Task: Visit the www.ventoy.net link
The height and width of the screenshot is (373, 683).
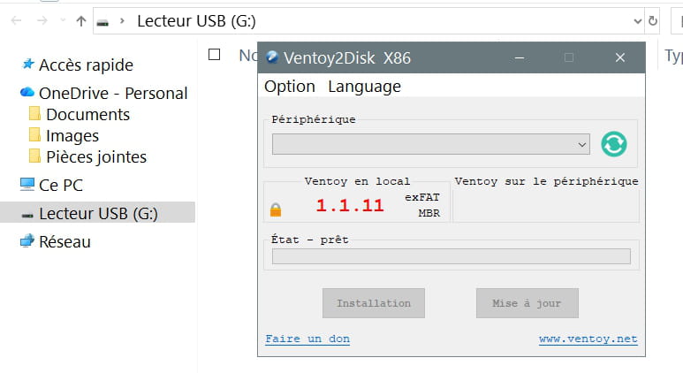Action: [x=588, y=339]
